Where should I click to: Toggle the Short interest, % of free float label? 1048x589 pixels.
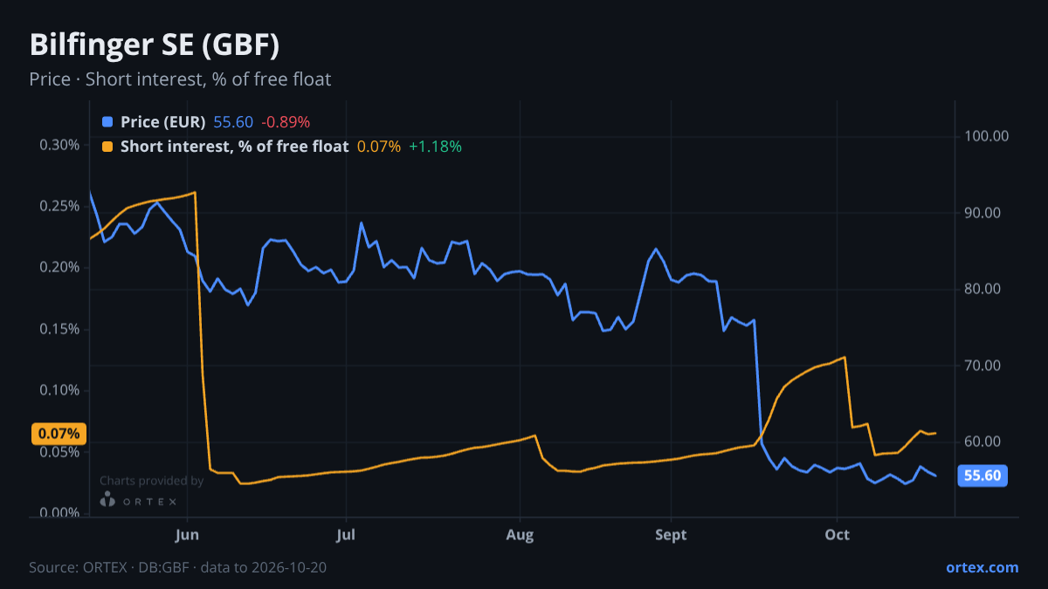(x=235, y=147)
